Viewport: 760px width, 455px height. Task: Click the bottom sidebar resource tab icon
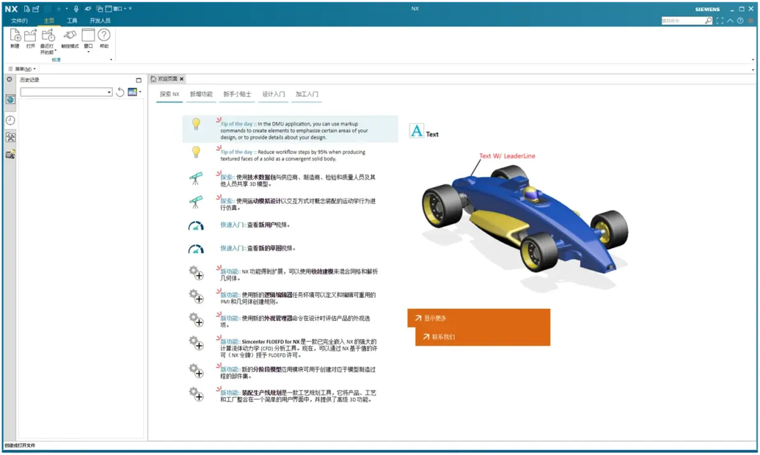coord(10,155)
